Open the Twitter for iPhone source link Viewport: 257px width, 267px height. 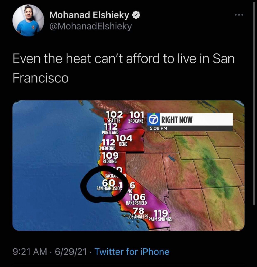tap(132, 252)
